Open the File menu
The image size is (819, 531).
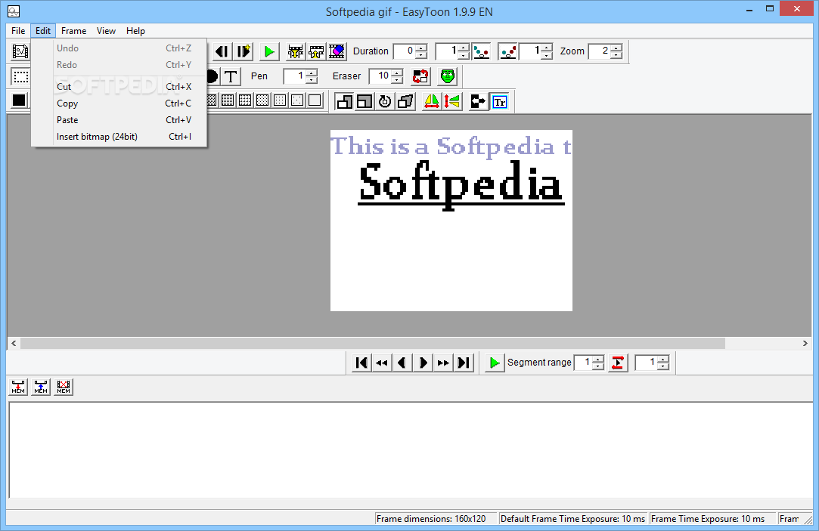[18, 31]
